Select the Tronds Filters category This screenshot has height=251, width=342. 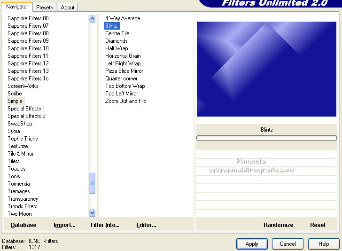(23, 206)
